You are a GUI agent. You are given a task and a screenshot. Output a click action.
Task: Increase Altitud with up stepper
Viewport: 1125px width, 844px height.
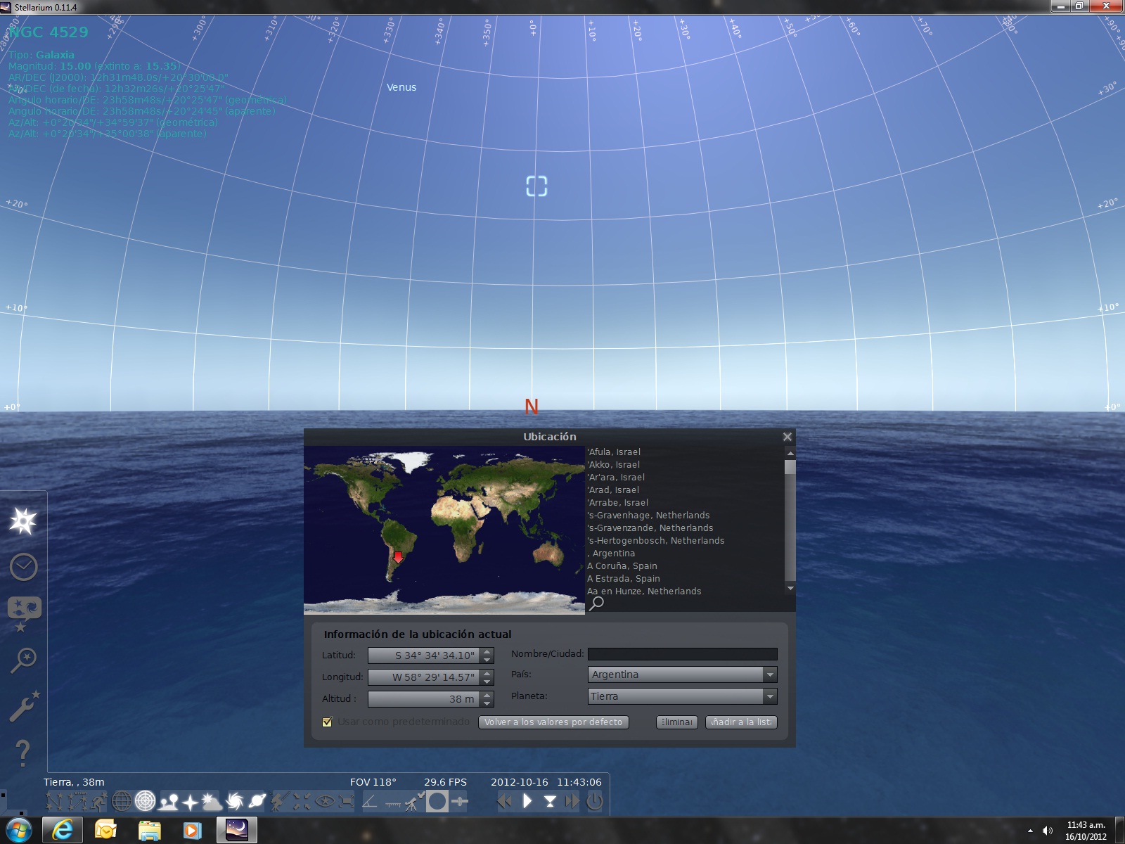click(x=487, y=695)
